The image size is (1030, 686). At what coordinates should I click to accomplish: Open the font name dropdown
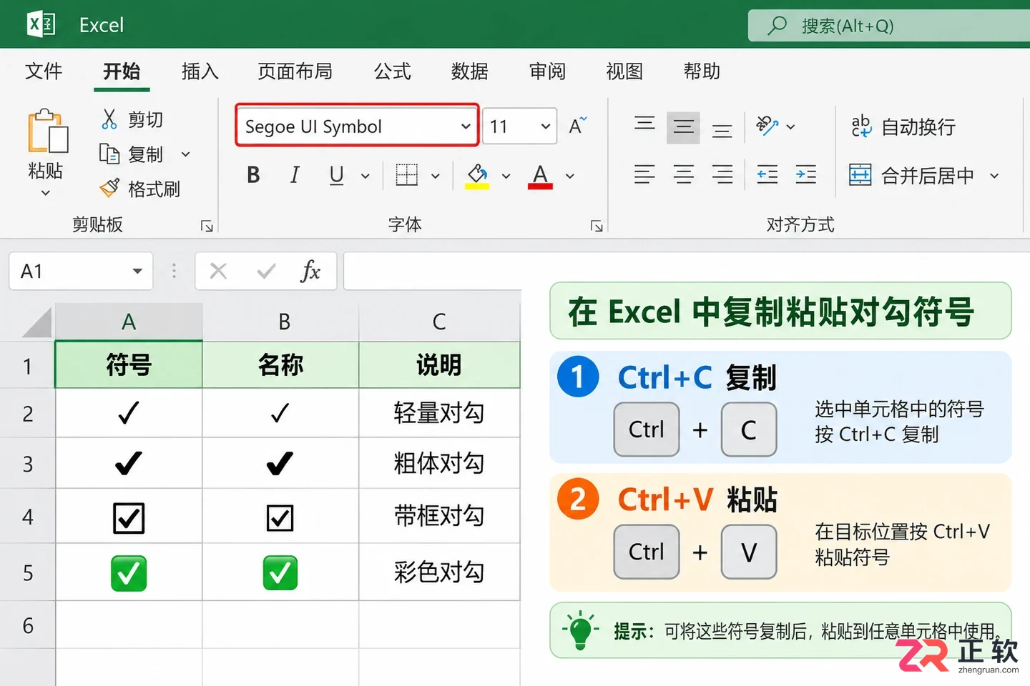point(466,126)
